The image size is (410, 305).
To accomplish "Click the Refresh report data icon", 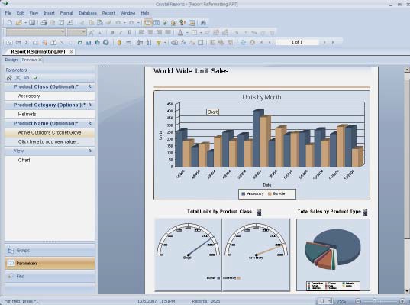I will click(244, 42).
